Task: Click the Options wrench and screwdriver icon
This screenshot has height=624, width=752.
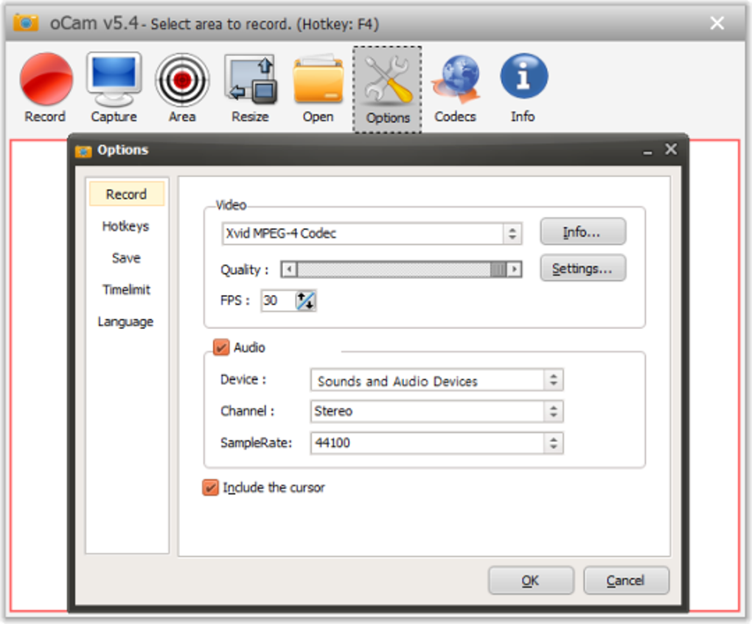Action: (388, 80)
